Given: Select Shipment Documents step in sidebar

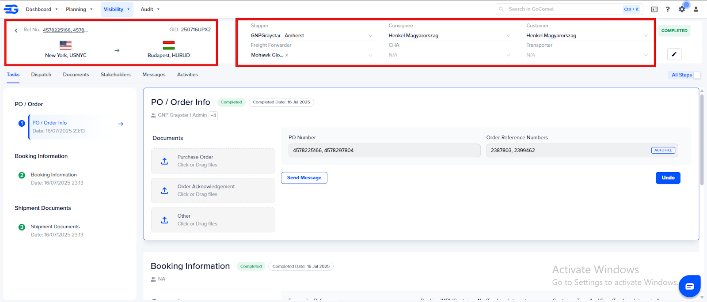Looking at the screenshot, I should (57, 230).
